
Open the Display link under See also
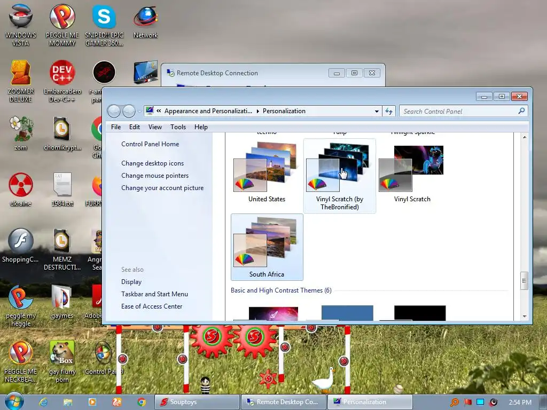click(x=131, y=282)
